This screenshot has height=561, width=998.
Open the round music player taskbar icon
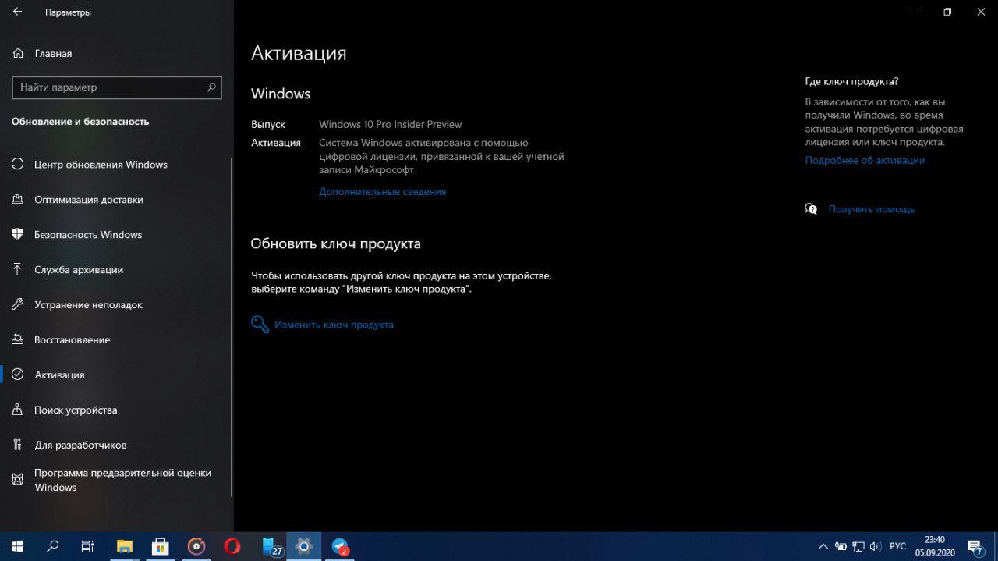pos(196,546)
